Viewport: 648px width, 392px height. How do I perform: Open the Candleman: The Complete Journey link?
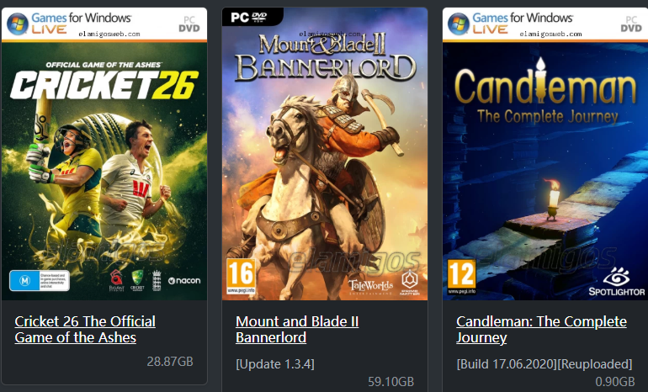pyautogui.click(x=541, y=329)
